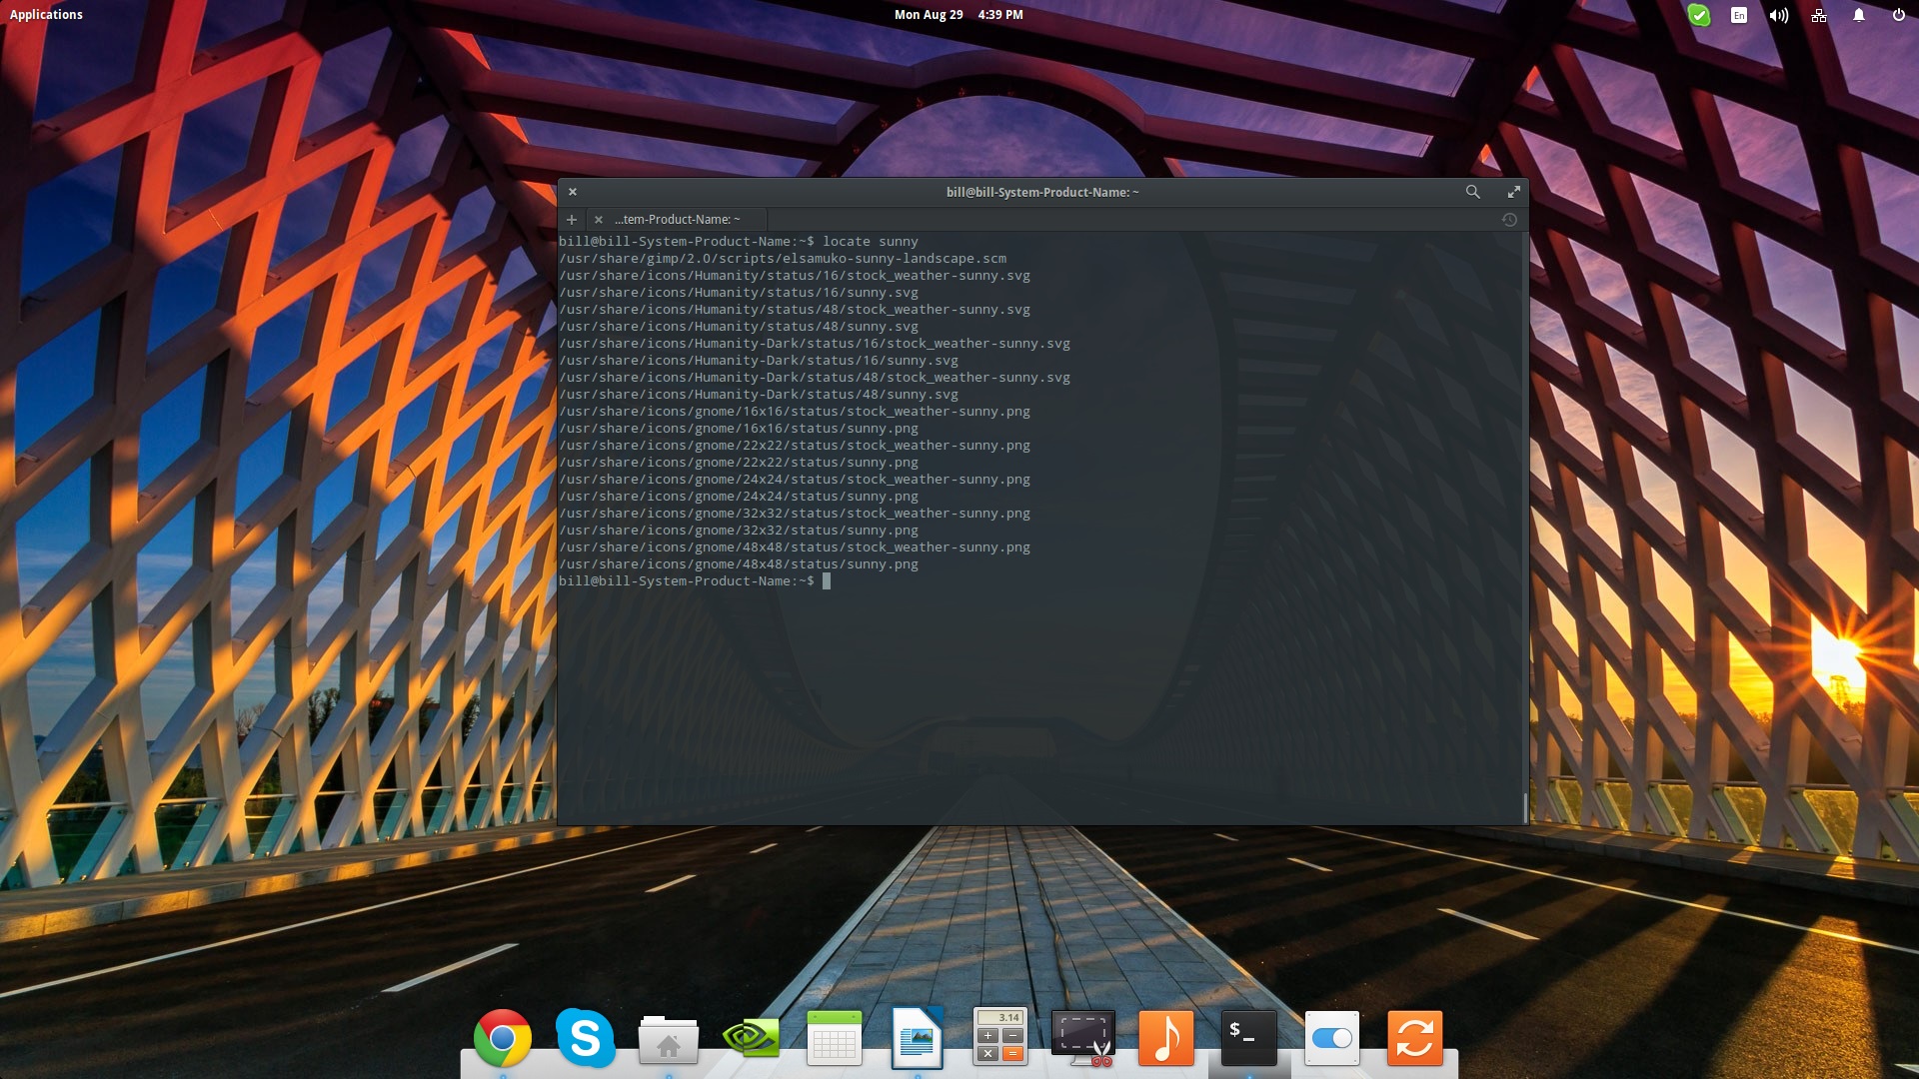The width and height of the screenshot is (1919, 1079).
Task: Open the document writer app in dock
Action: point(918,1038)
